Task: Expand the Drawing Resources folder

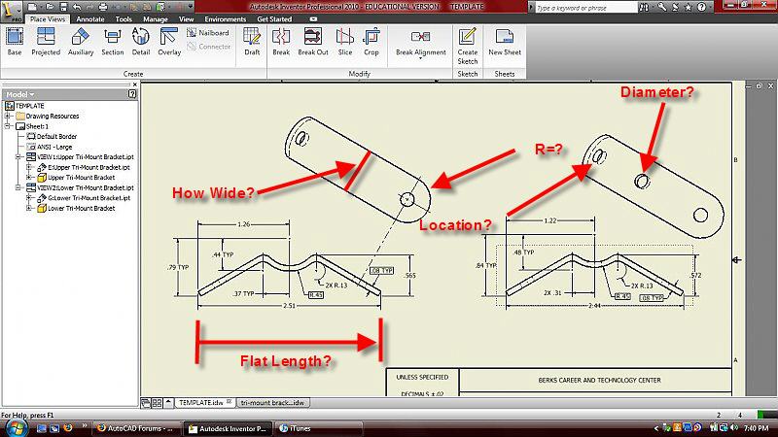Action: (x=8, y=116)
